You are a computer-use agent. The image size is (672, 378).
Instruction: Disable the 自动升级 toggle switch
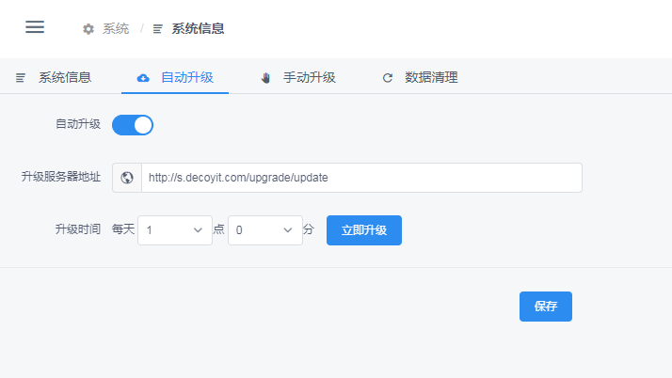coord(133,124)
